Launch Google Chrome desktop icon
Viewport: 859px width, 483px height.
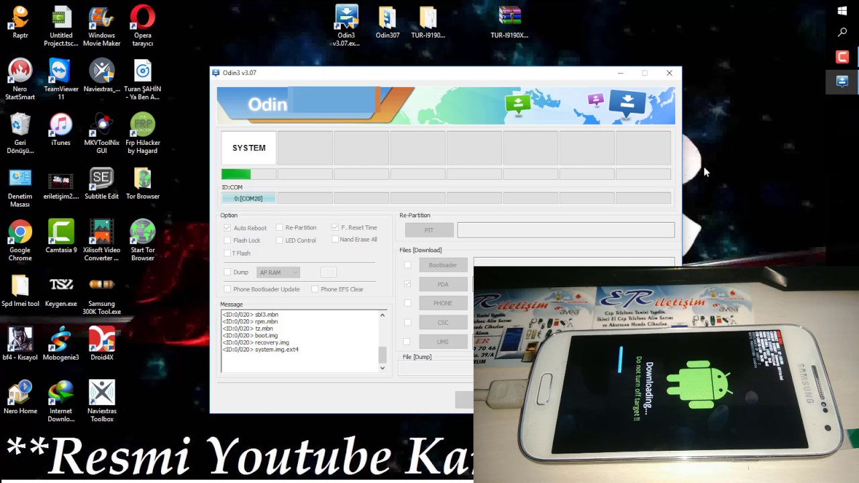tap(20, 241)
